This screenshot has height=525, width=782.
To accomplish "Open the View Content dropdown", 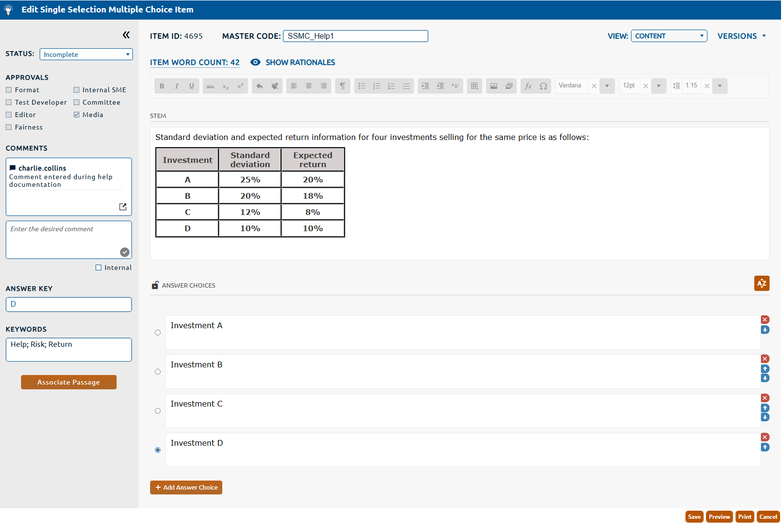I will point(669,36).
